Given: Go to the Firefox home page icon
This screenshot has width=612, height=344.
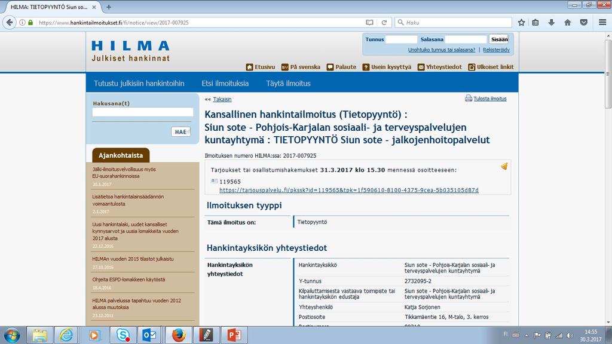Looking at the screenshot, I should 568,23.
